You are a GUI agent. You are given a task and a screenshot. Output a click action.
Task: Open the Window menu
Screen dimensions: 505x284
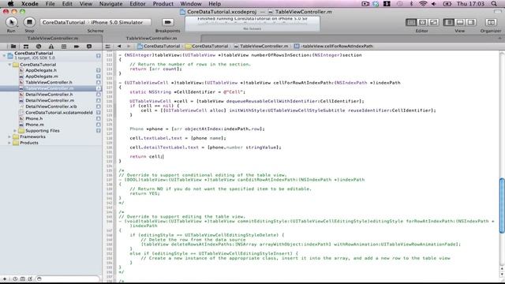click(x=191, y=4)
